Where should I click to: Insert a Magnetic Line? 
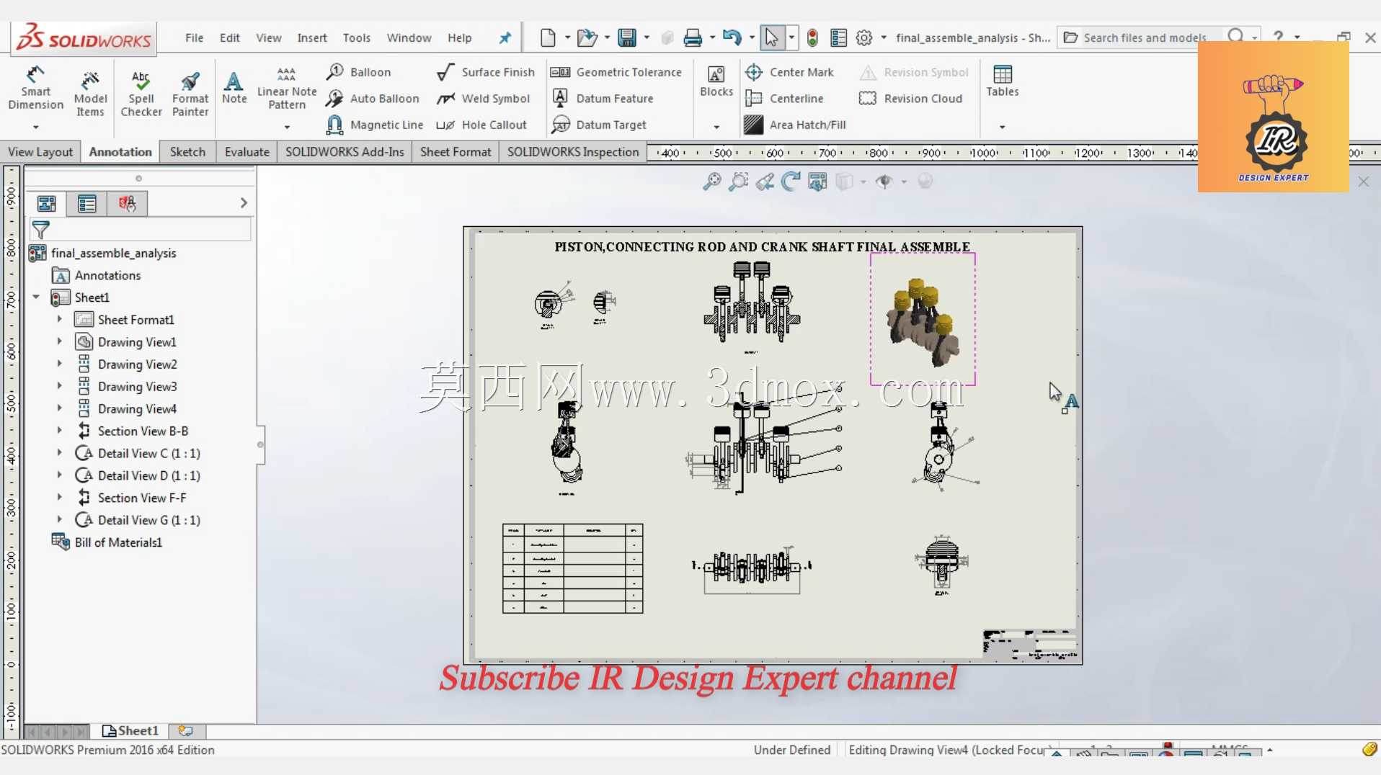[374, 125]
